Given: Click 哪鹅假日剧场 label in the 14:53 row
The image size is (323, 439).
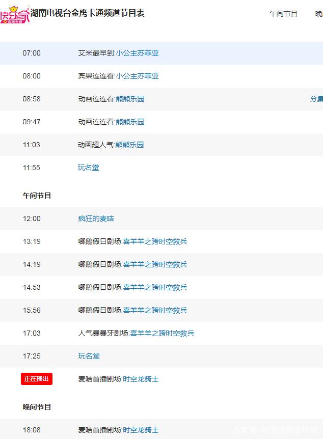Looking at the screenshot, I should coord(100,288).
